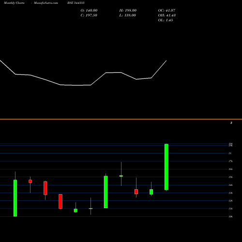Click the 176 price axis label
The width and height of the screenshot is (242, 242).
click(x=231, y=161)
